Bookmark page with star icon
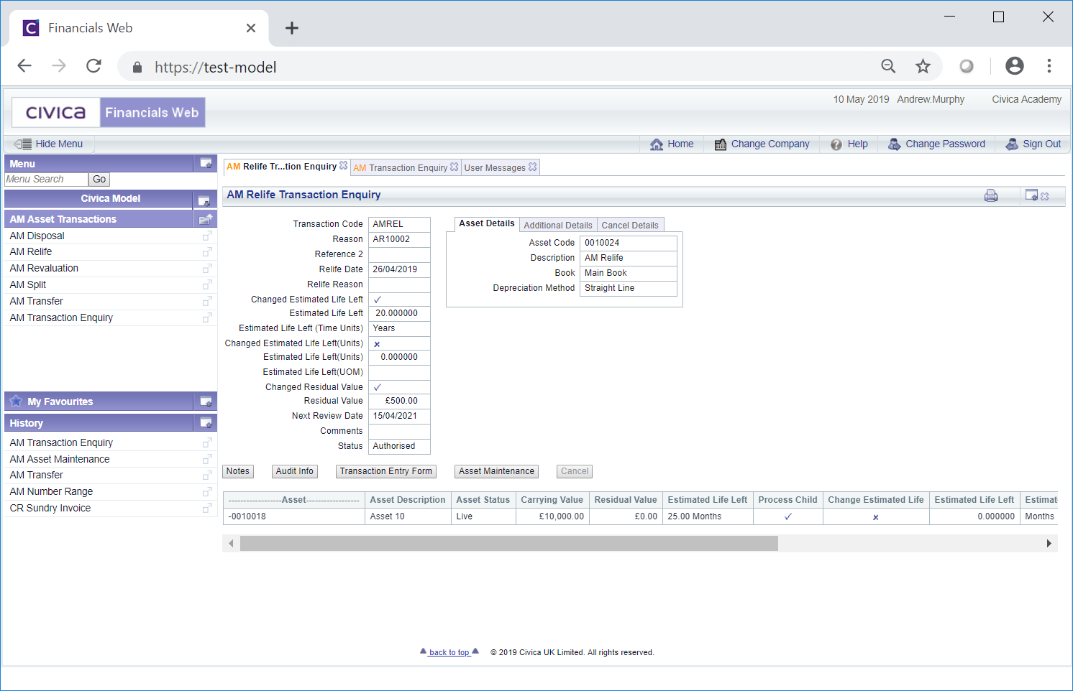 coord(923,66)
